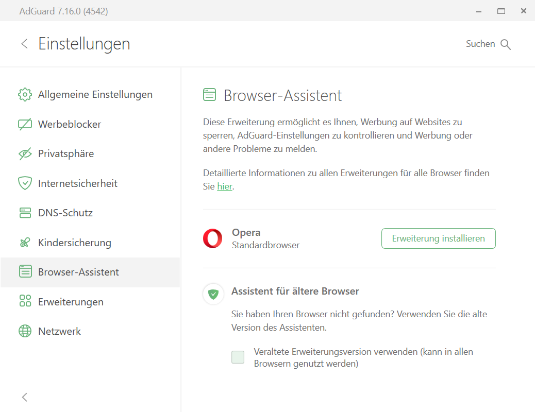Go back using the arrow beside Einstellungen
Image resolution: width=535 pixels, height=412 pixels.
tap(24, 44)
